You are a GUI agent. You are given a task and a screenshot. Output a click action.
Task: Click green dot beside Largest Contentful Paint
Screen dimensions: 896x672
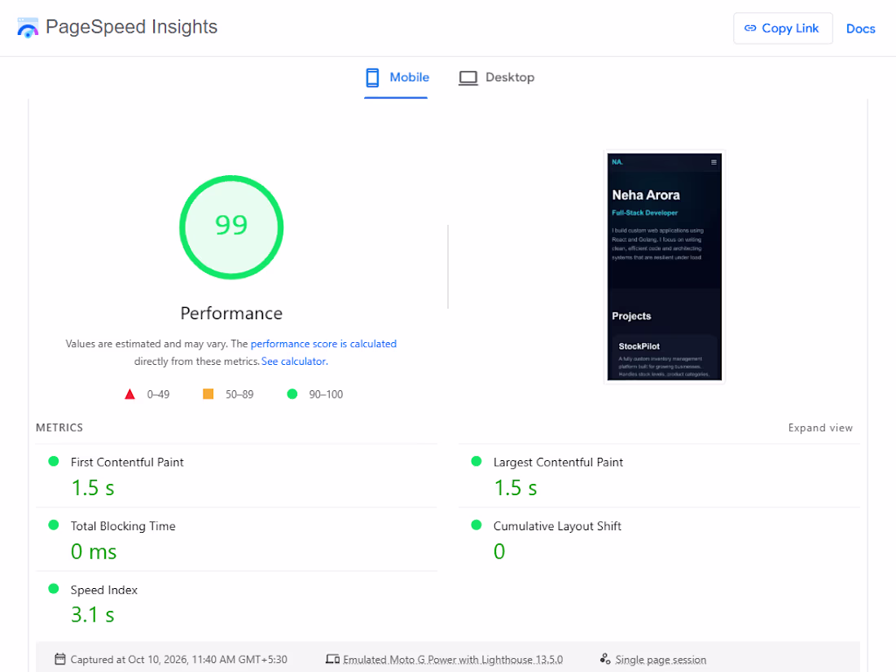point(476,461)
